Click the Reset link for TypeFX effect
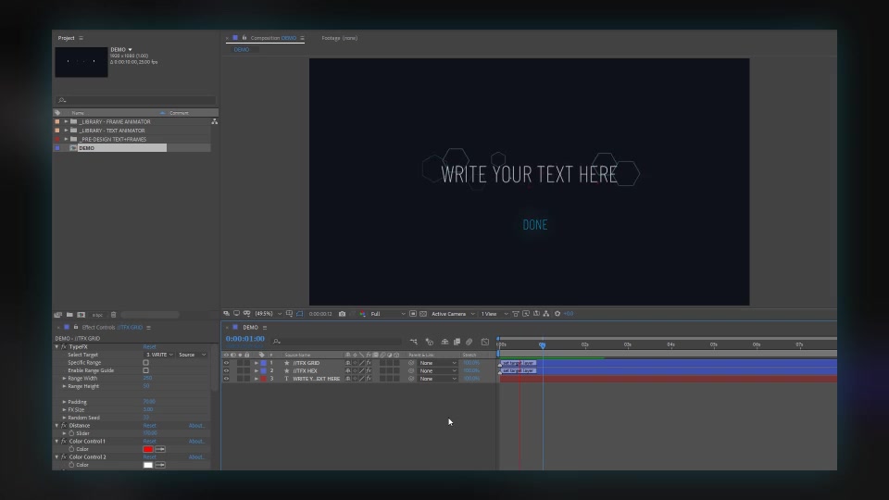 click(150, 346)
